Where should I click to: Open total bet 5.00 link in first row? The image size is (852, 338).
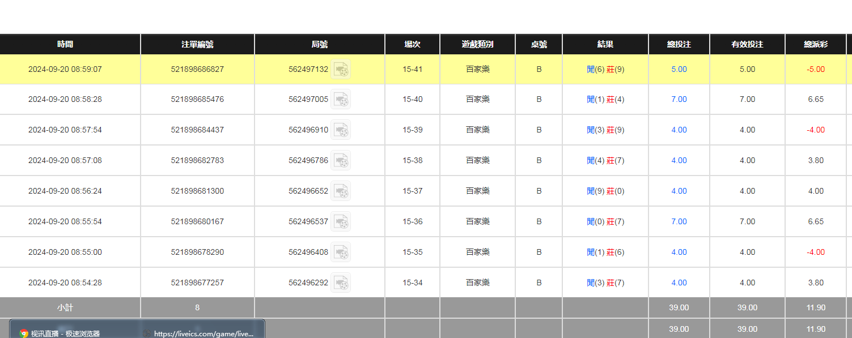click(679, 70)
